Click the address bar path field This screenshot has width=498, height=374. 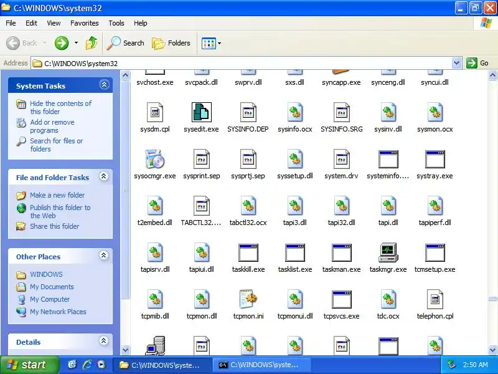(x=242, y=64)
